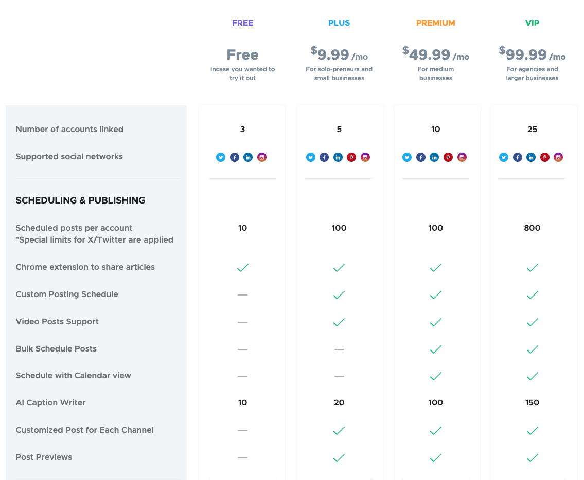The height and width of the screenshot is (480, 584).
Task: Click the Custom Posting Schedule checkmark under Plus
Action: click(x=339, y=295)
